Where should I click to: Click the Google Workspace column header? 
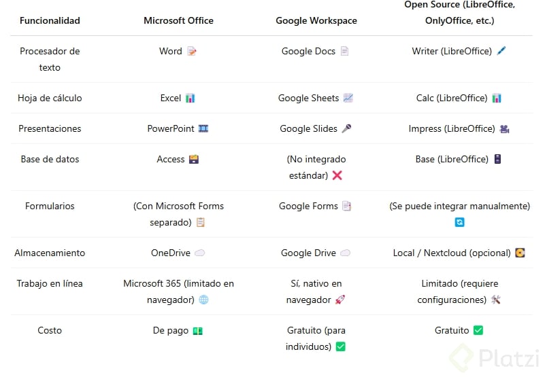coord(316,20)
